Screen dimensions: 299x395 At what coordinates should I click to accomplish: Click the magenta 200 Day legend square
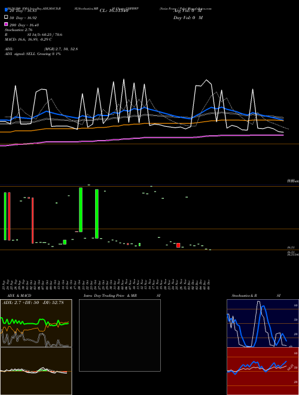[x=6, y=24]
